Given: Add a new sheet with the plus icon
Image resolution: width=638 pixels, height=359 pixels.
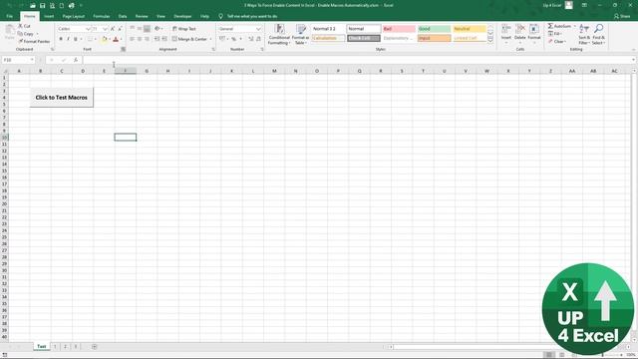Looking at the screenshot, I should pos(95,347).
